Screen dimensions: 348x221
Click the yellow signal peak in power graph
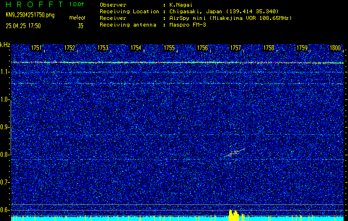click(233, 215)
